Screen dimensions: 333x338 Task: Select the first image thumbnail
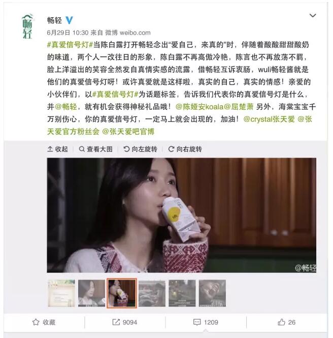(61, 293)
